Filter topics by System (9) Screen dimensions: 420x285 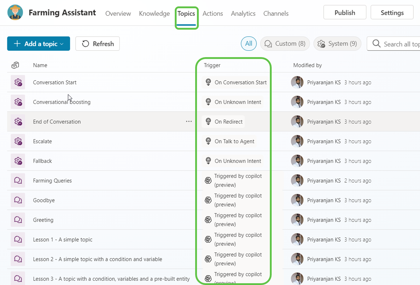(337, 44)
